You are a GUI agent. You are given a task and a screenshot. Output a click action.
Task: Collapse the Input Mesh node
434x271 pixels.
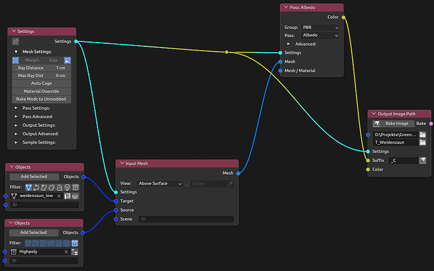[122, 163]
